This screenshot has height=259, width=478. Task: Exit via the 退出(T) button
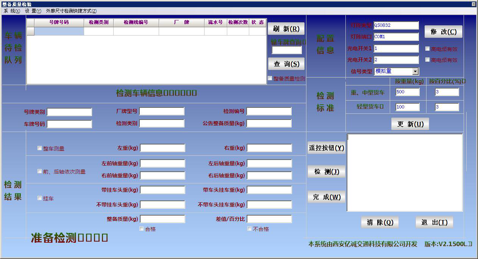pyautogui.click(x=434, y=222)
